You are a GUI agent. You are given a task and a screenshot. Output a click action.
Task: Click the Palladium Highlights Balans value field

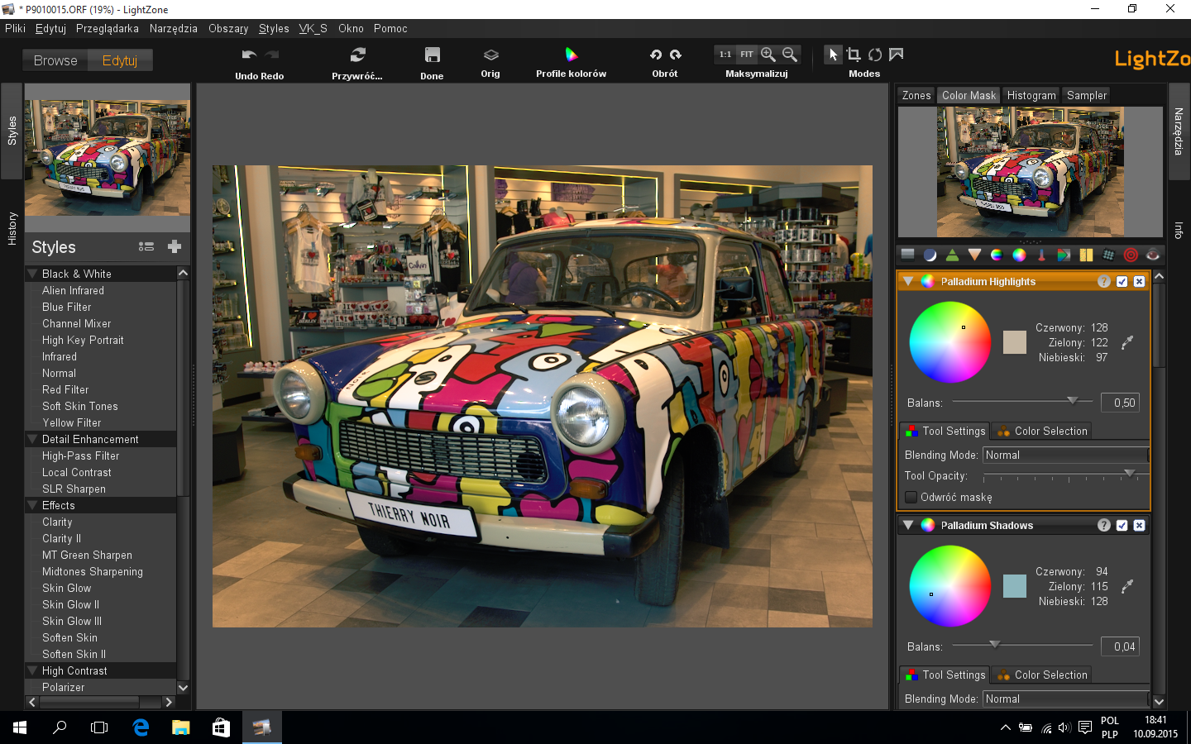tap(1120, 403)
